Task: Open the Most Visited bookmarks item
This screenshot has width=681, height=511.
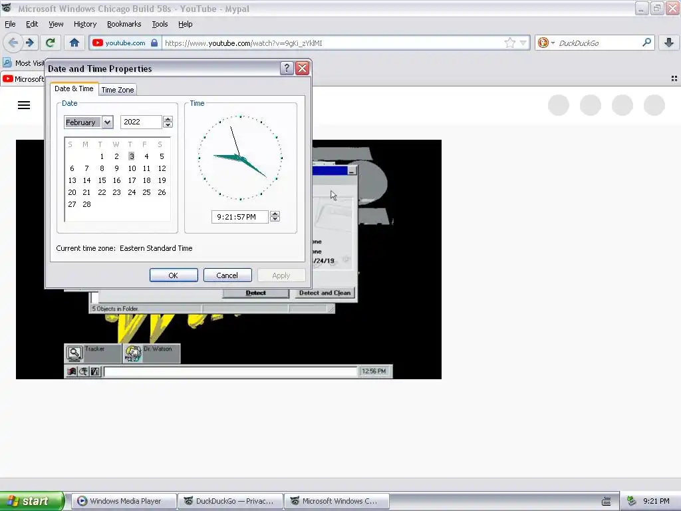Action: (23, 63)
